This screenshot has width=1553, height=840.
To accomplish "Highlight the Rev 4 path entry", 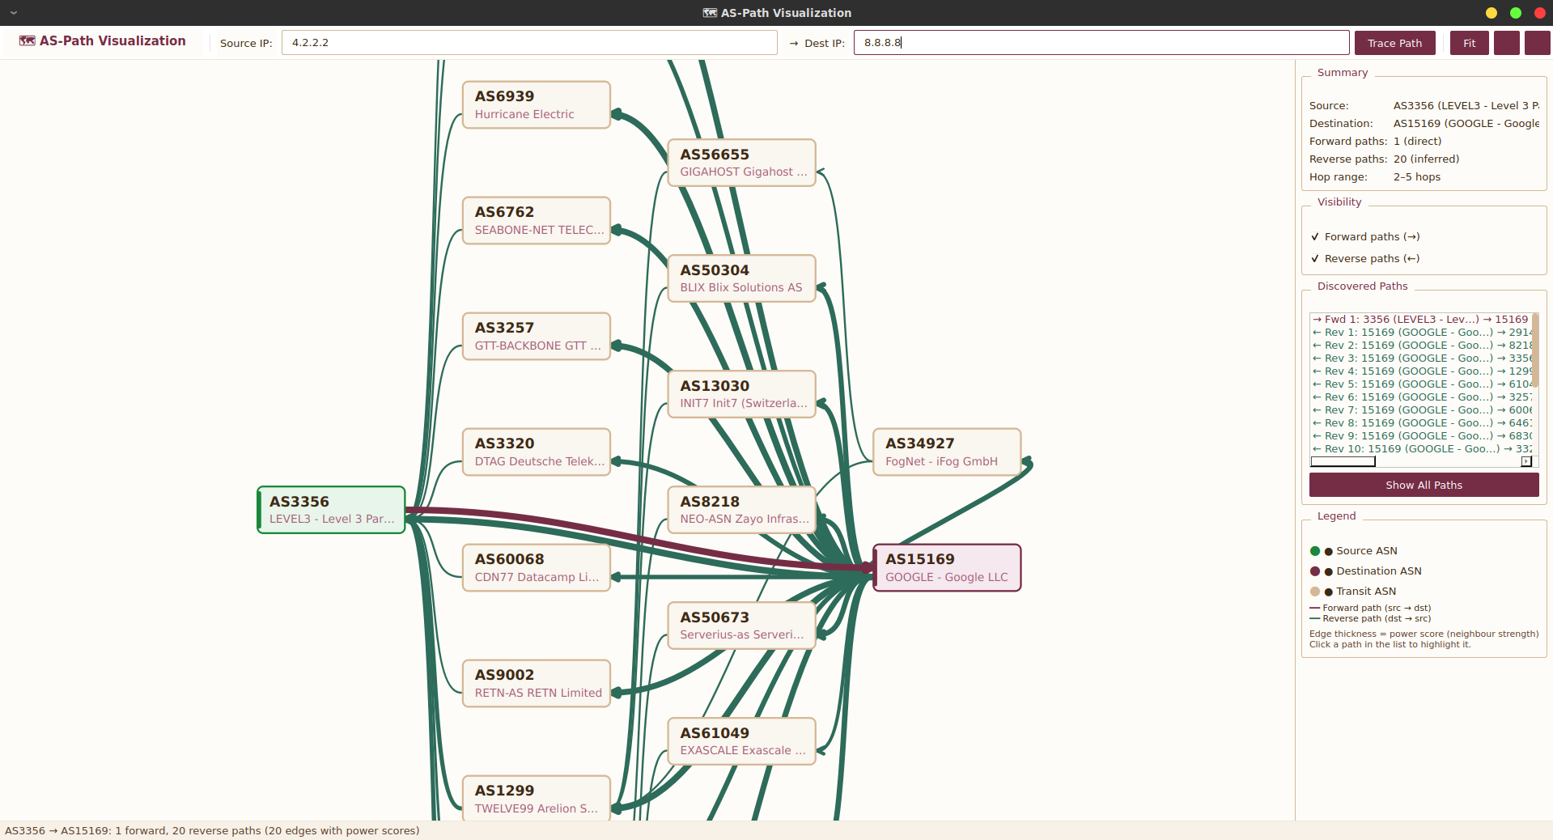I will tap(1420, 371).
